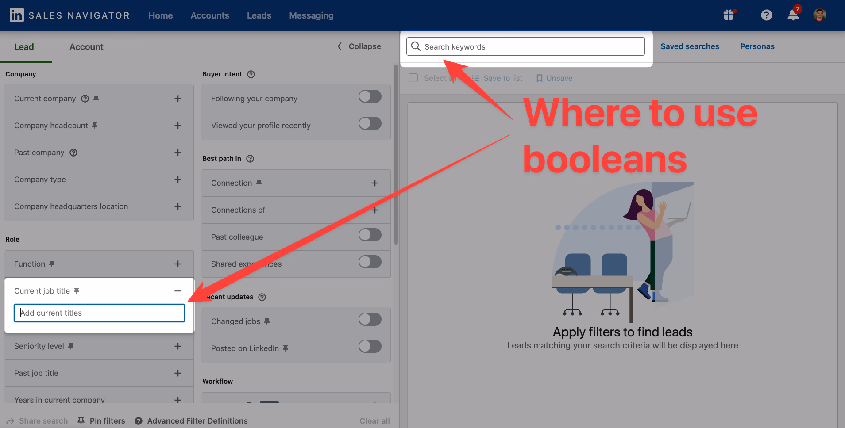This screenshot has height=428, width=845.
Task: Toggle Following your company switch
Action: pyautogui.click(x=370, y=96)
